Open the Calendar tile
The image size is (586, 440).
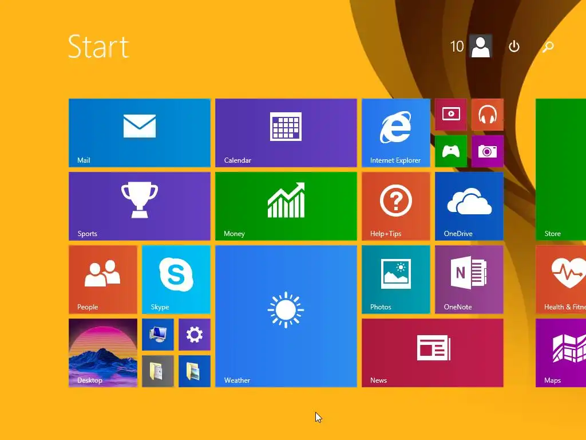[x=286, y=133]
